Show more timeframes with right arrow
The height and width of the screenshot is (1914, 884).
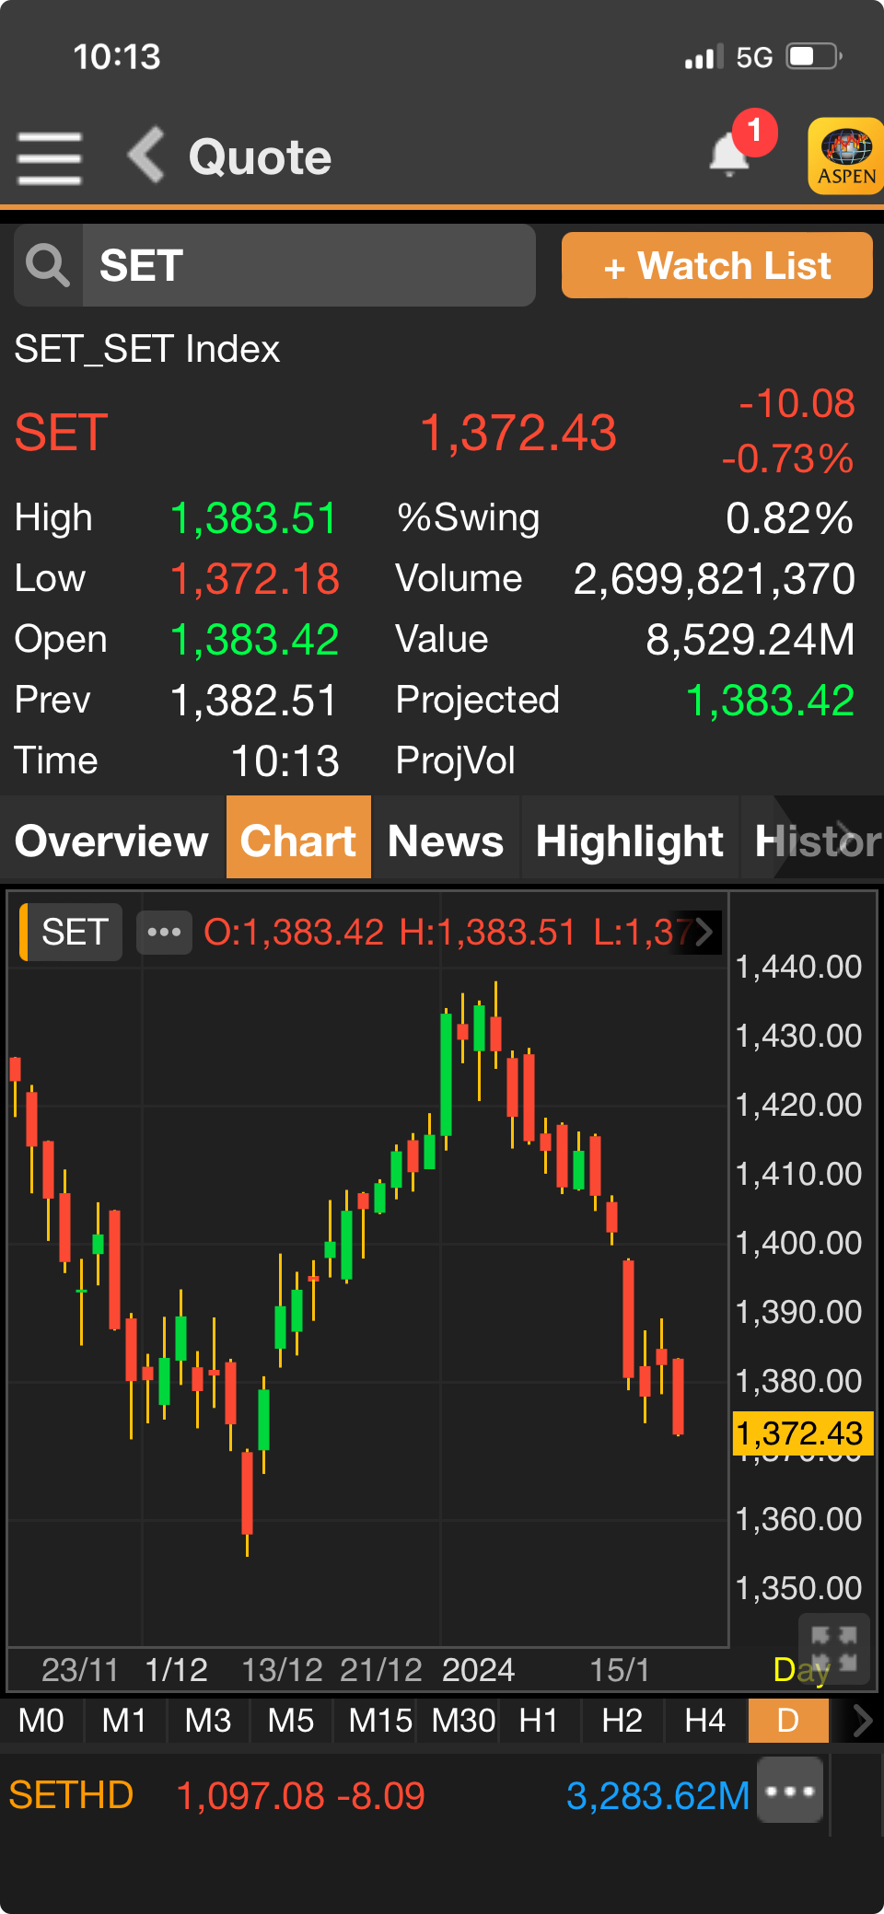point(862,1720)
